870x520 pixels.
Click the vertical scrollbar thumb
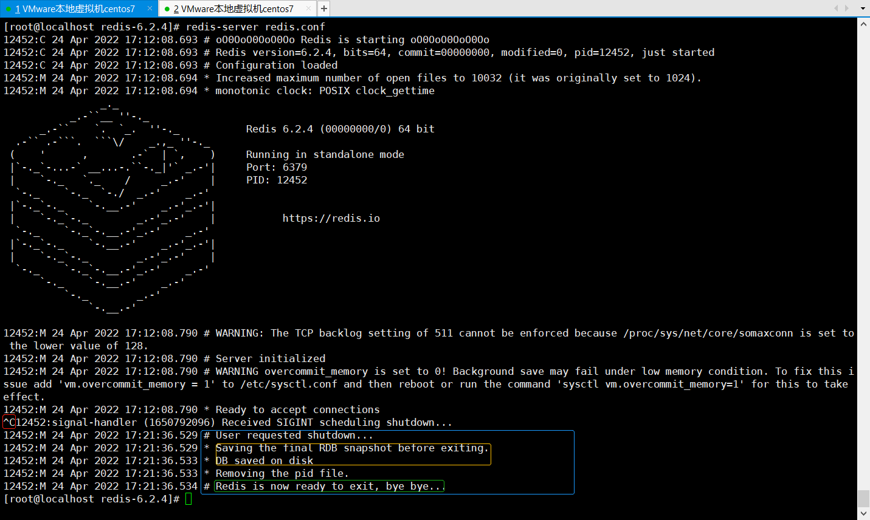[x=863, y=498]
